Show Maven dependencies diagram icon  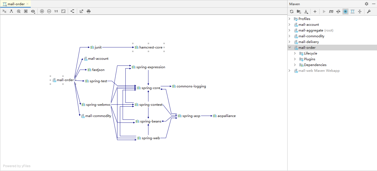[x=353, y=12]
